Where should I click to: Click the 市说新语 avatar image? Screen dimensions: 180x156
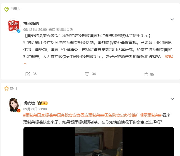14,25
